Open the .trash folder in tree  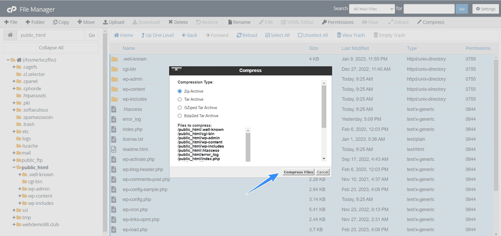(28, 124)
